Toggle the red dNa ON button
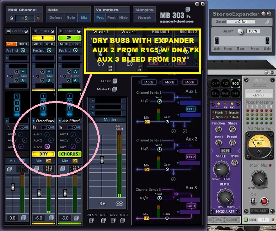Screen dimensions: 276x231 (264, 201)
